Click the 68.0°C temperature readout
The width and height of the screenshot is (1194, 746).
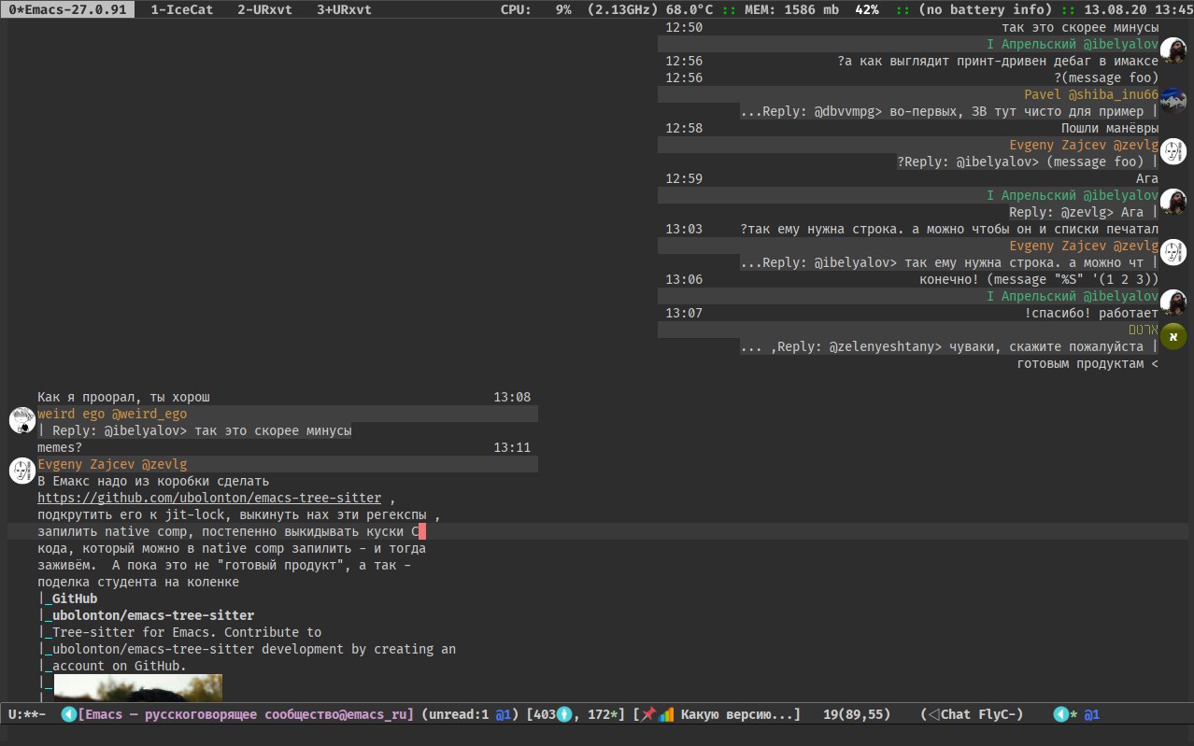tap(691, 9)
